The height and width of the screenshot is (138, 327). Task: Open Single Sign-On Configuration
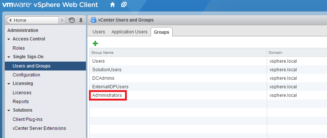[26, 75]
